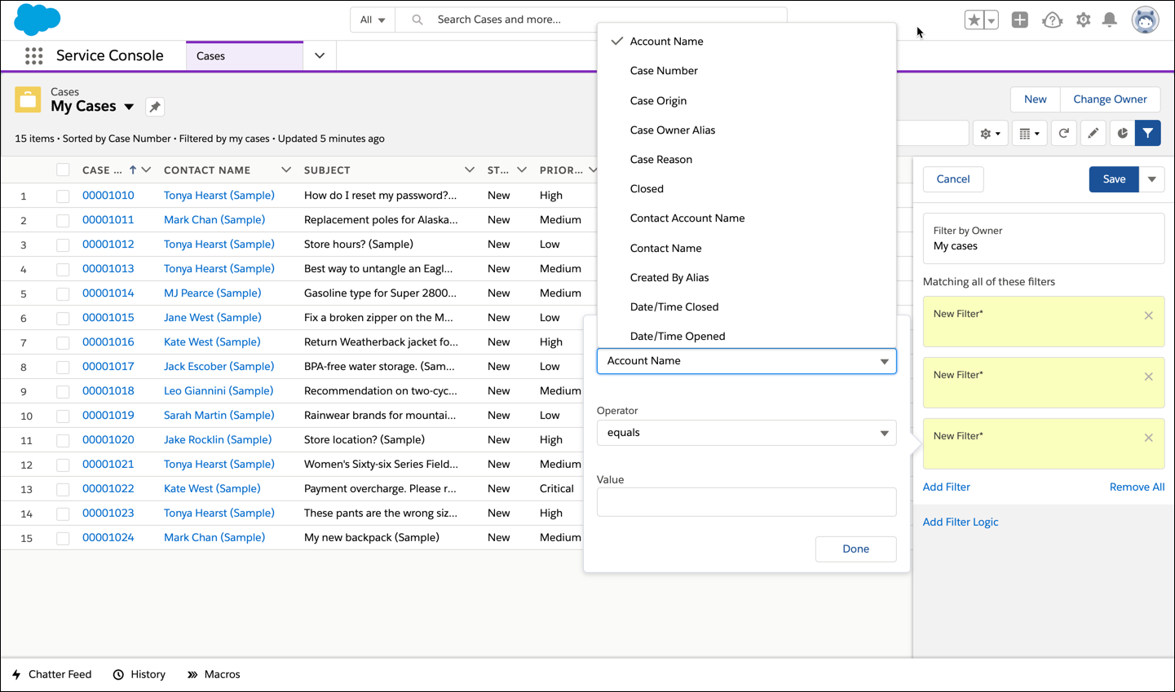Click the Remove All link

click(1137, 487)
